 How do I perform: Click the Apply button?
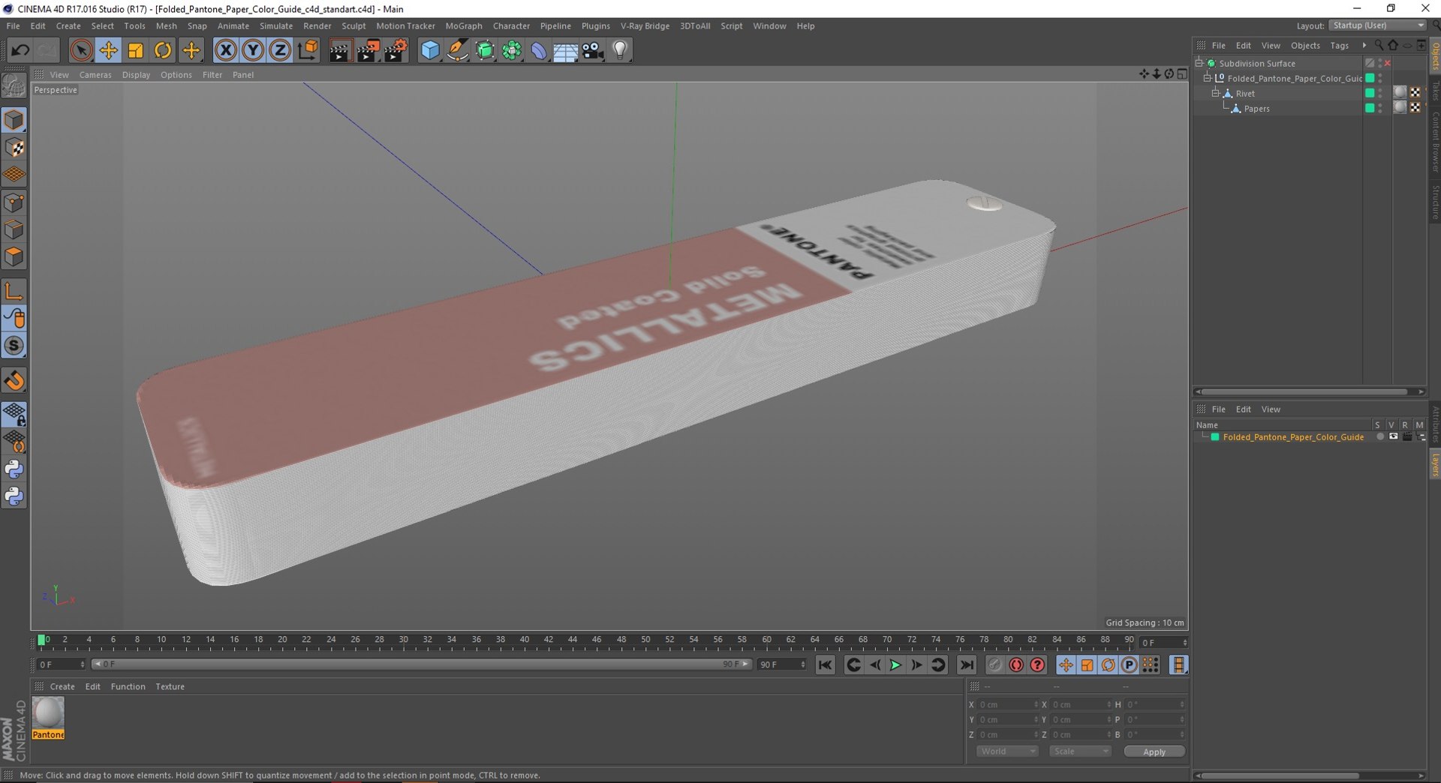pos(1154,751)
